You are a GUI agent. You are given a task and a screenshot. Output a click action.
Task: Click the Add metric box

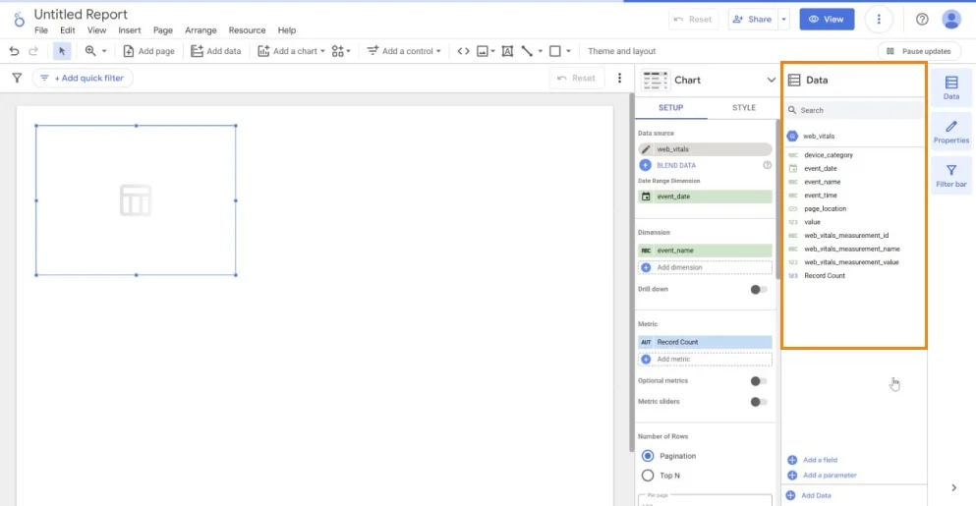[705, 360]
